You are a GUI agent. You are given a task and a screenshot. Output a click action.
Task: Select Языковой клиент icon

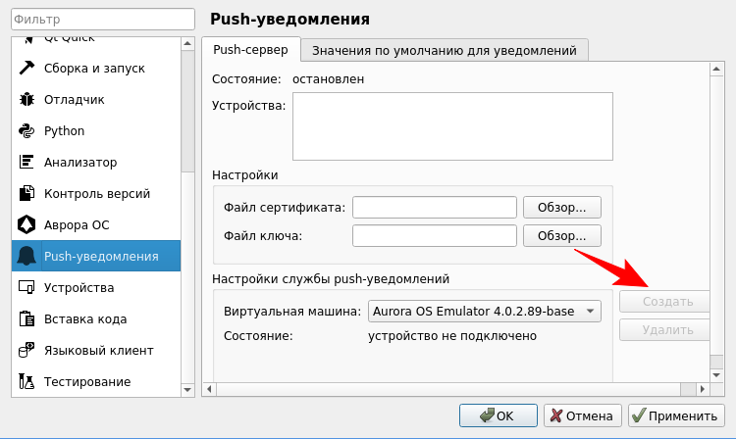[x=26, y=350]
